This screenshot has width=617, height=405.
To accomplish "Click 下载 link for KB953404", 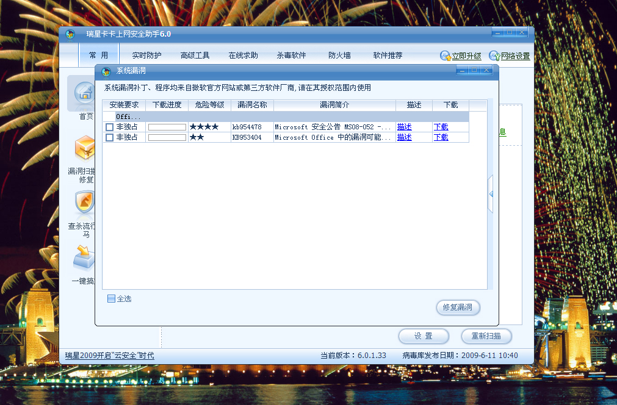I will tap(441, 137).
